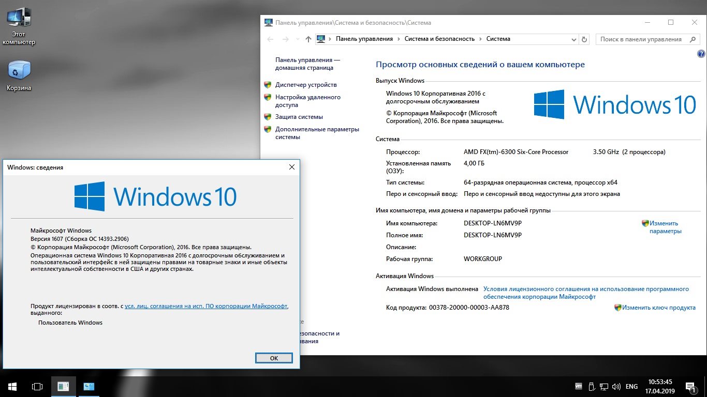Refresh the Control Panel page
This screenshot has width=707, height=397.
[x=584, y=39]
